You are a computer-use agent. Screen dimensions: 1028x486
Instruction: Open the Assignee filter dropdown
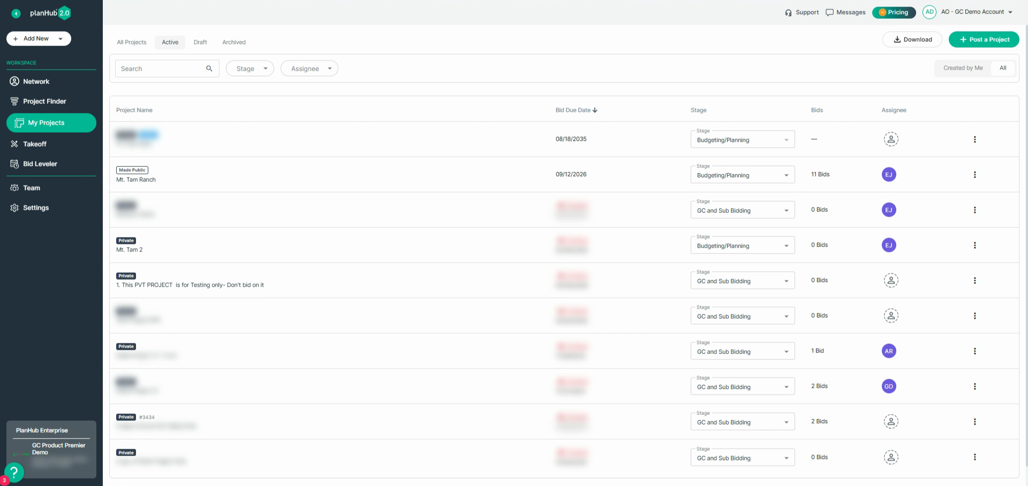309,68
